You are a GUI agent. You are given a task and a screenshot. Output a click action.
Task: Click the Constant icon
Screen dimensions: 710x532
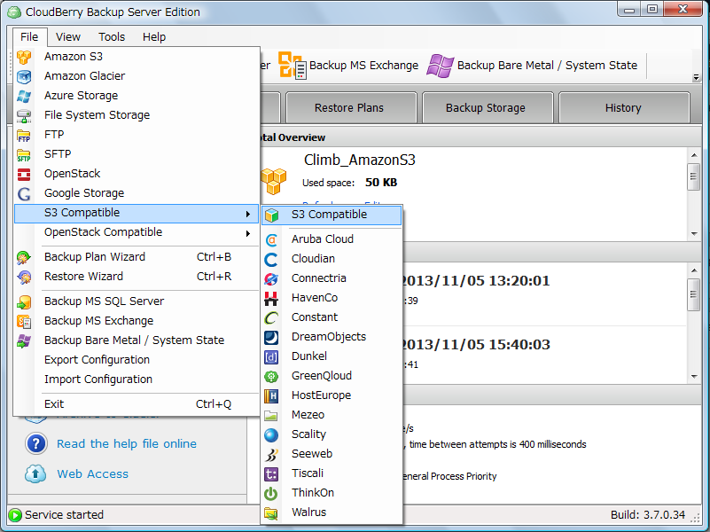pos(271,317)
